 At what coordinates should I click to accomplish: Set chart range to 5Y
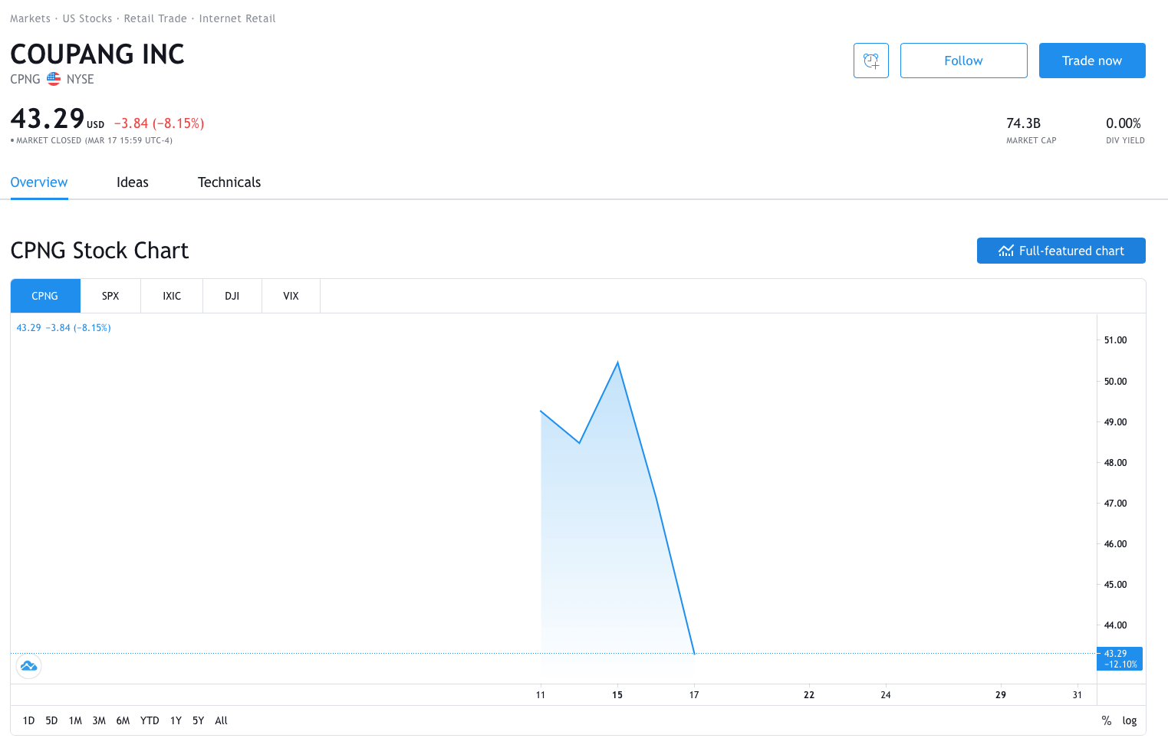(198, 720)
